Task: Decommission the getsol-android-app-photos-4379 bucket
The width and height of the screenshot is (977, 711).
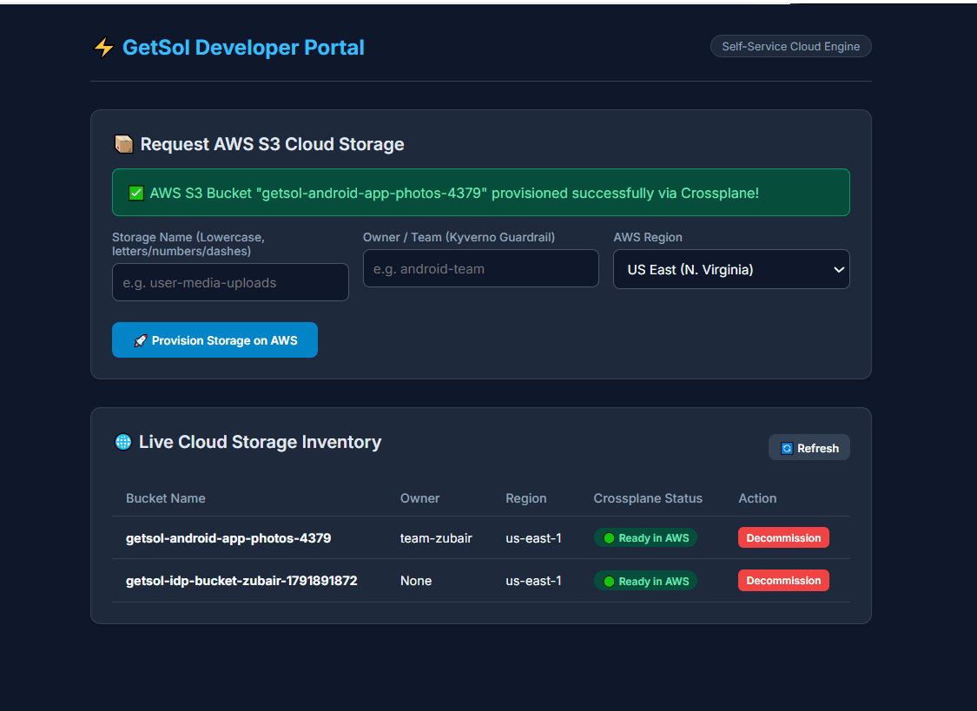Action: pyautogui.click(x=783, y=538)
